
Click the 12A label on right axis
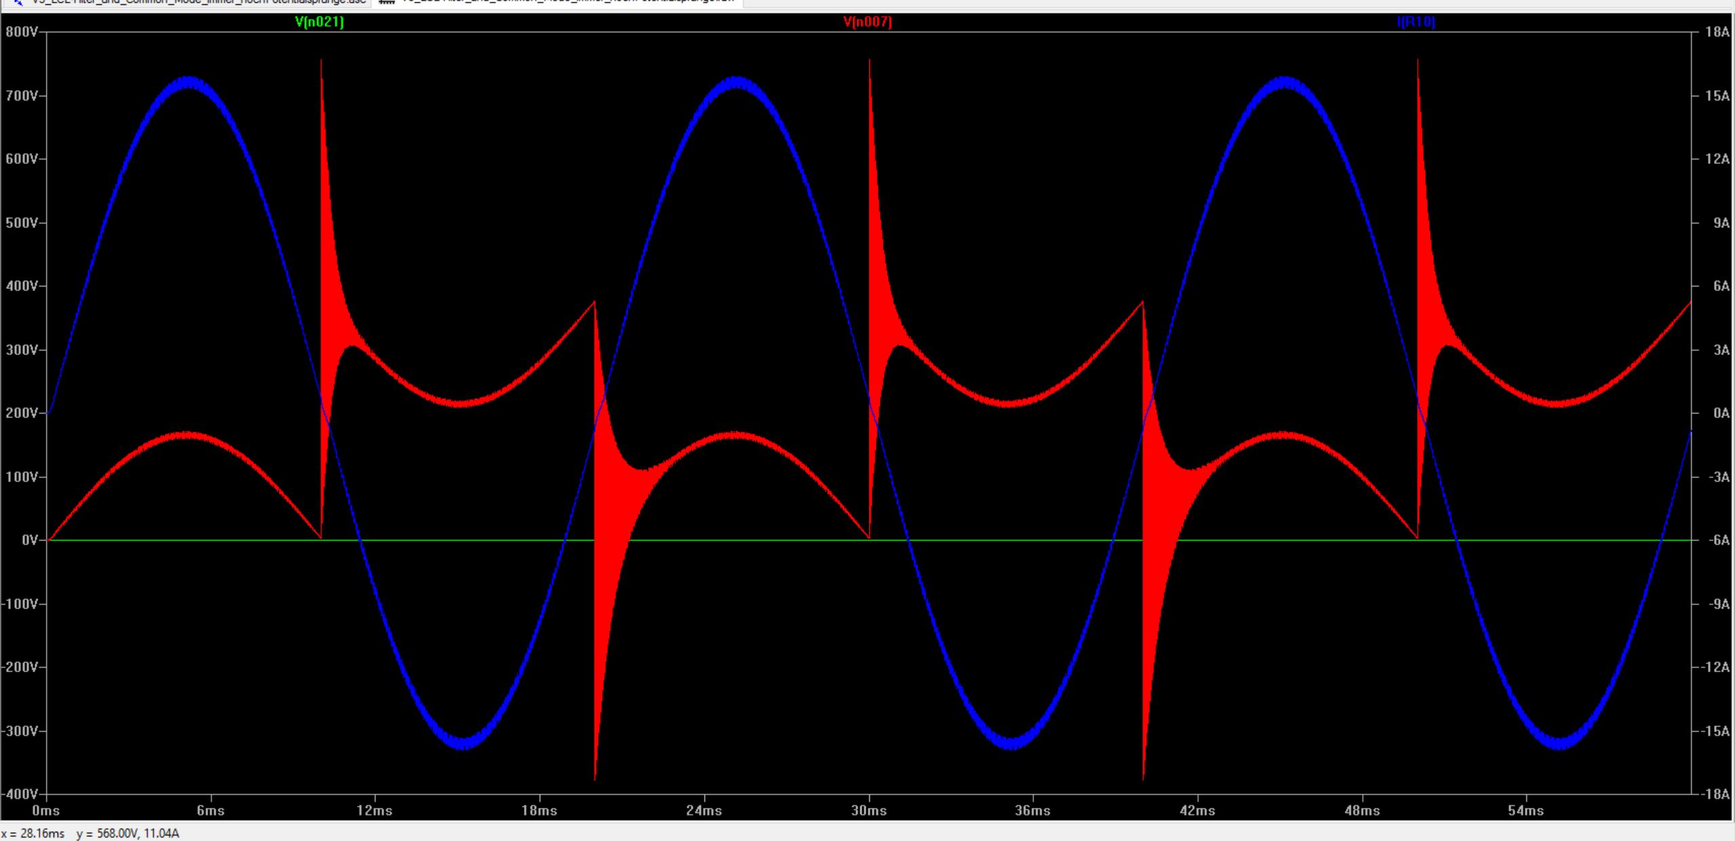point(1717,159)
